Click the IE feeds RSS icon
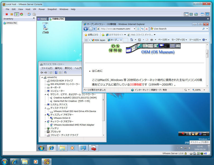214x165 pixels. pos(139,40)
